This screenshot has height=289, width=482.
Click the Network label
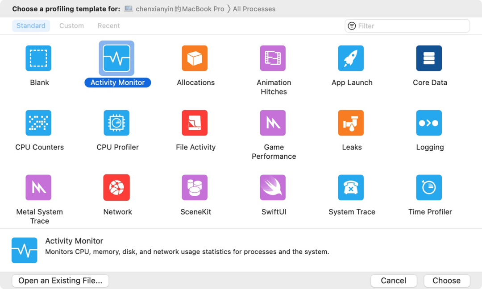118,212
